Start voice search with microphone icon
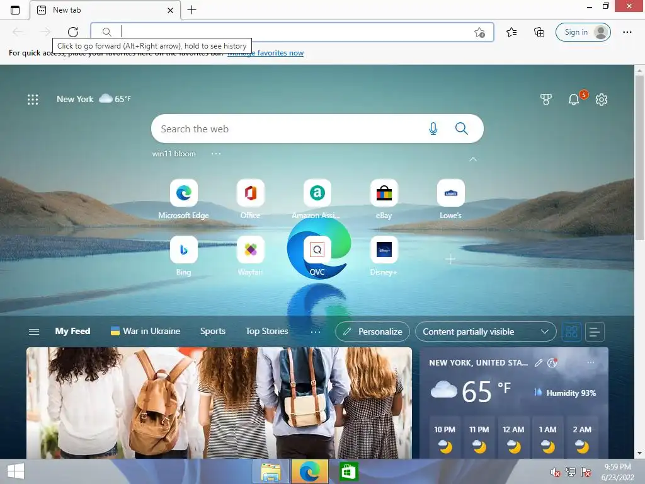645x484 pixels. (433, 129)
